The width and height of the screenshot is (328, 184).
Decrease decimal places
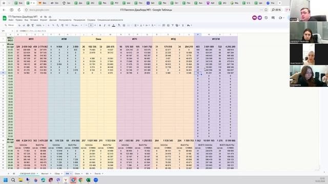[57, 25]
